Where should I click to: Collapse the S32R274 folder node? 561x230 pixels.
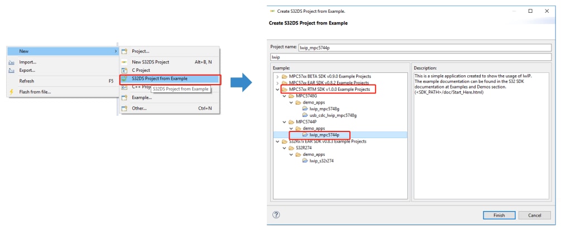click(x=284, y=148)
